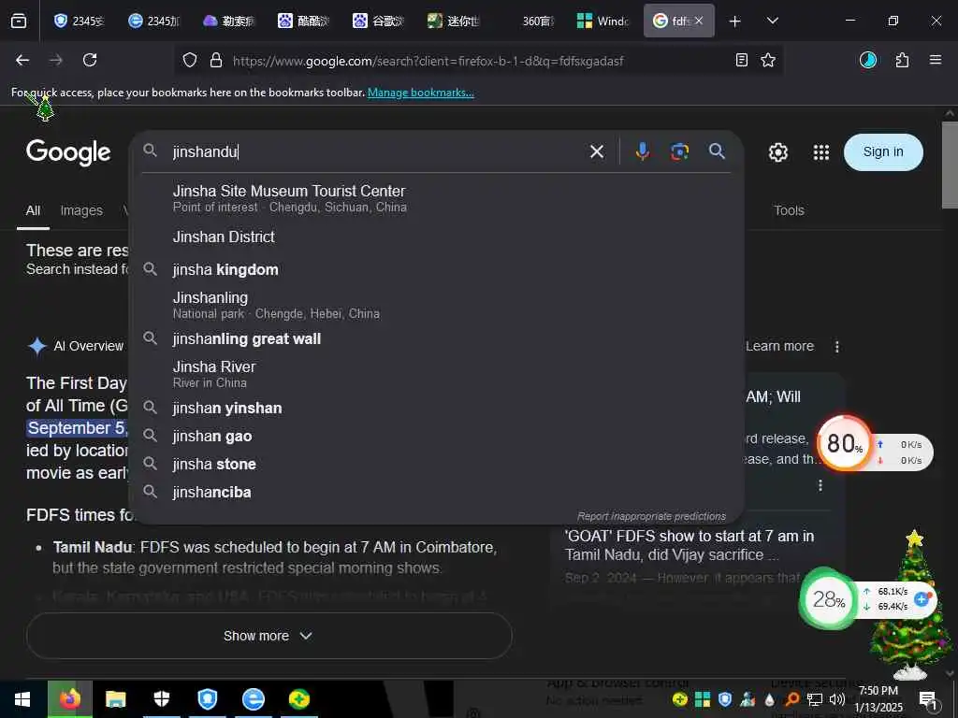Screen dimensions: 958x718
Task: Choose the jinsha kingdom suggestion
Action: point(436,269)
